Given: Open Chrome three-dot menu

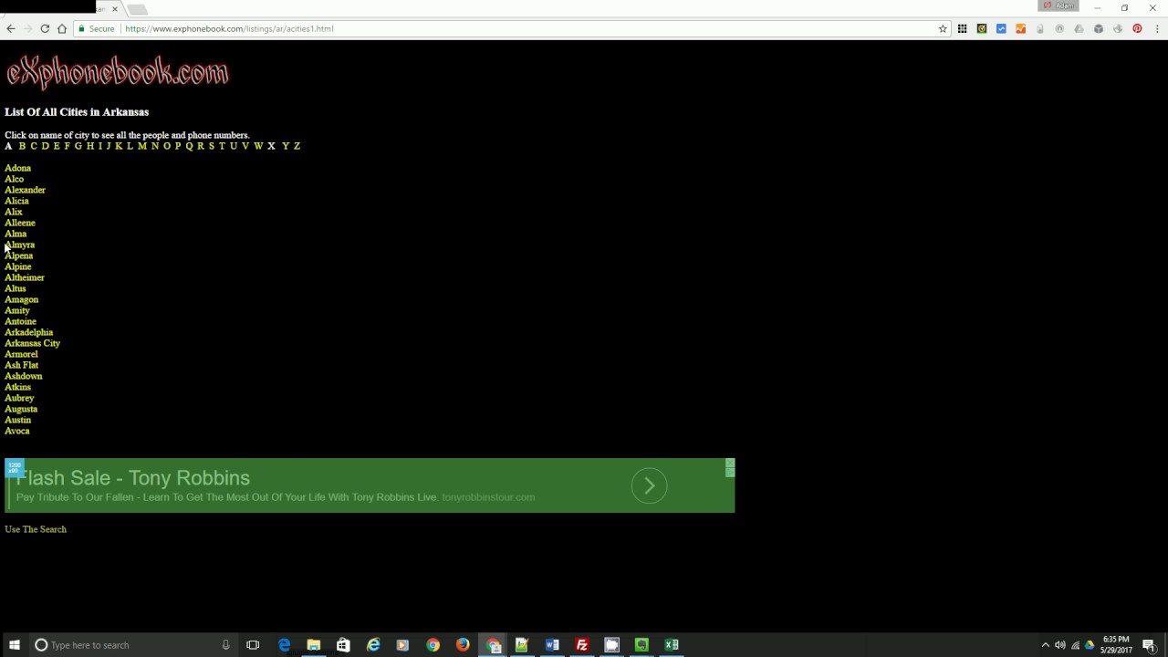Looking at the screenshot, I should pyautogui.click(x=1157, y=28).
